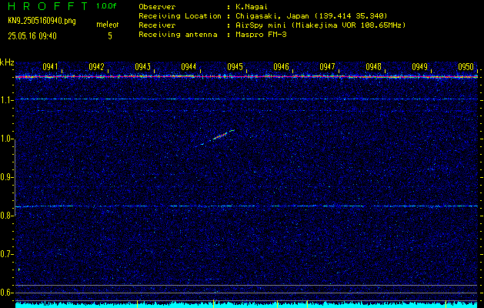The width and height of the screenshot is (484, 308).
Task: Click the 1.1 frequency axis label
Action: click(6, 100)
